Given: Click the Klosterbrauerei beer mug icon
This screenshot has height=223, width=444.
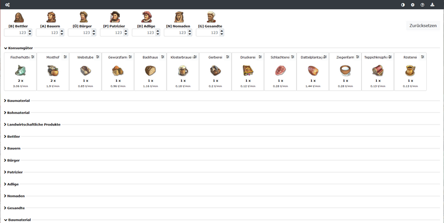Looking at the screenshot, I should click(183, 70).
